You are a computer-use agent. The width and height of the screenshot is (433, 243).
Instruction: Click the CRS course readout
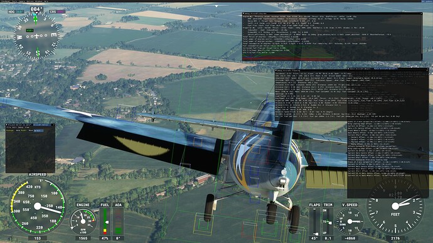tap(57, 12)
